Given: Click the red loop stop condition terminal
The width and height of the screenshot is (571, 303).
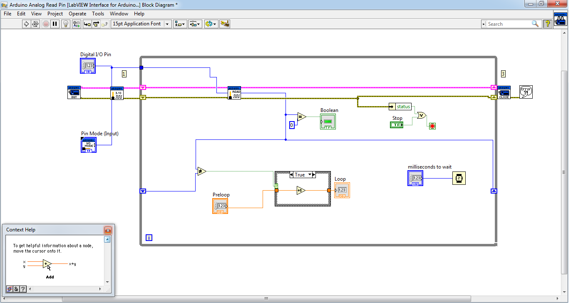Looking at the screenshot, I should [x=432, y=126].
